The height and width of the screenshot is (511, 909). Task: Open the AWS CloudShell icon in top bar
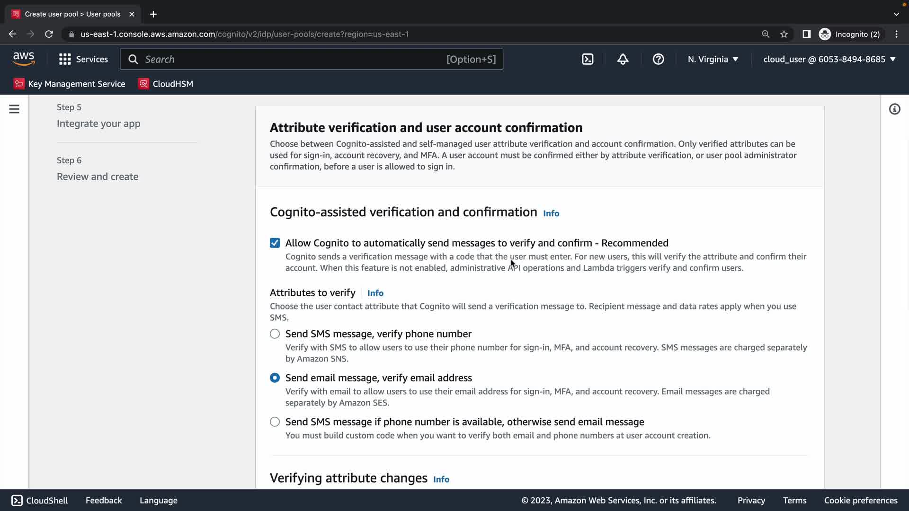coord(588,59)
